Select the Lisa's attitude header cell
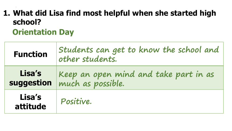 (x=30, y=101)
